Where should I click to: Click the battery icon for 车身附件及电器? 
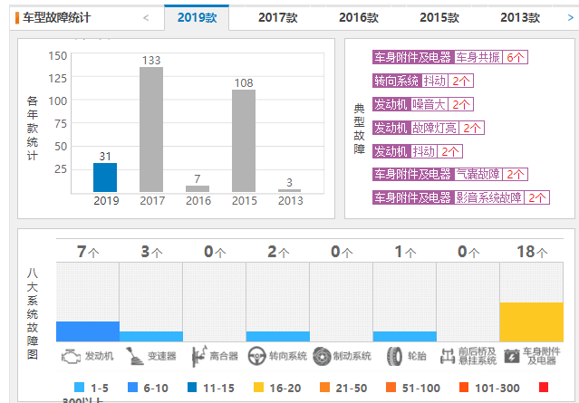[512, 357]
